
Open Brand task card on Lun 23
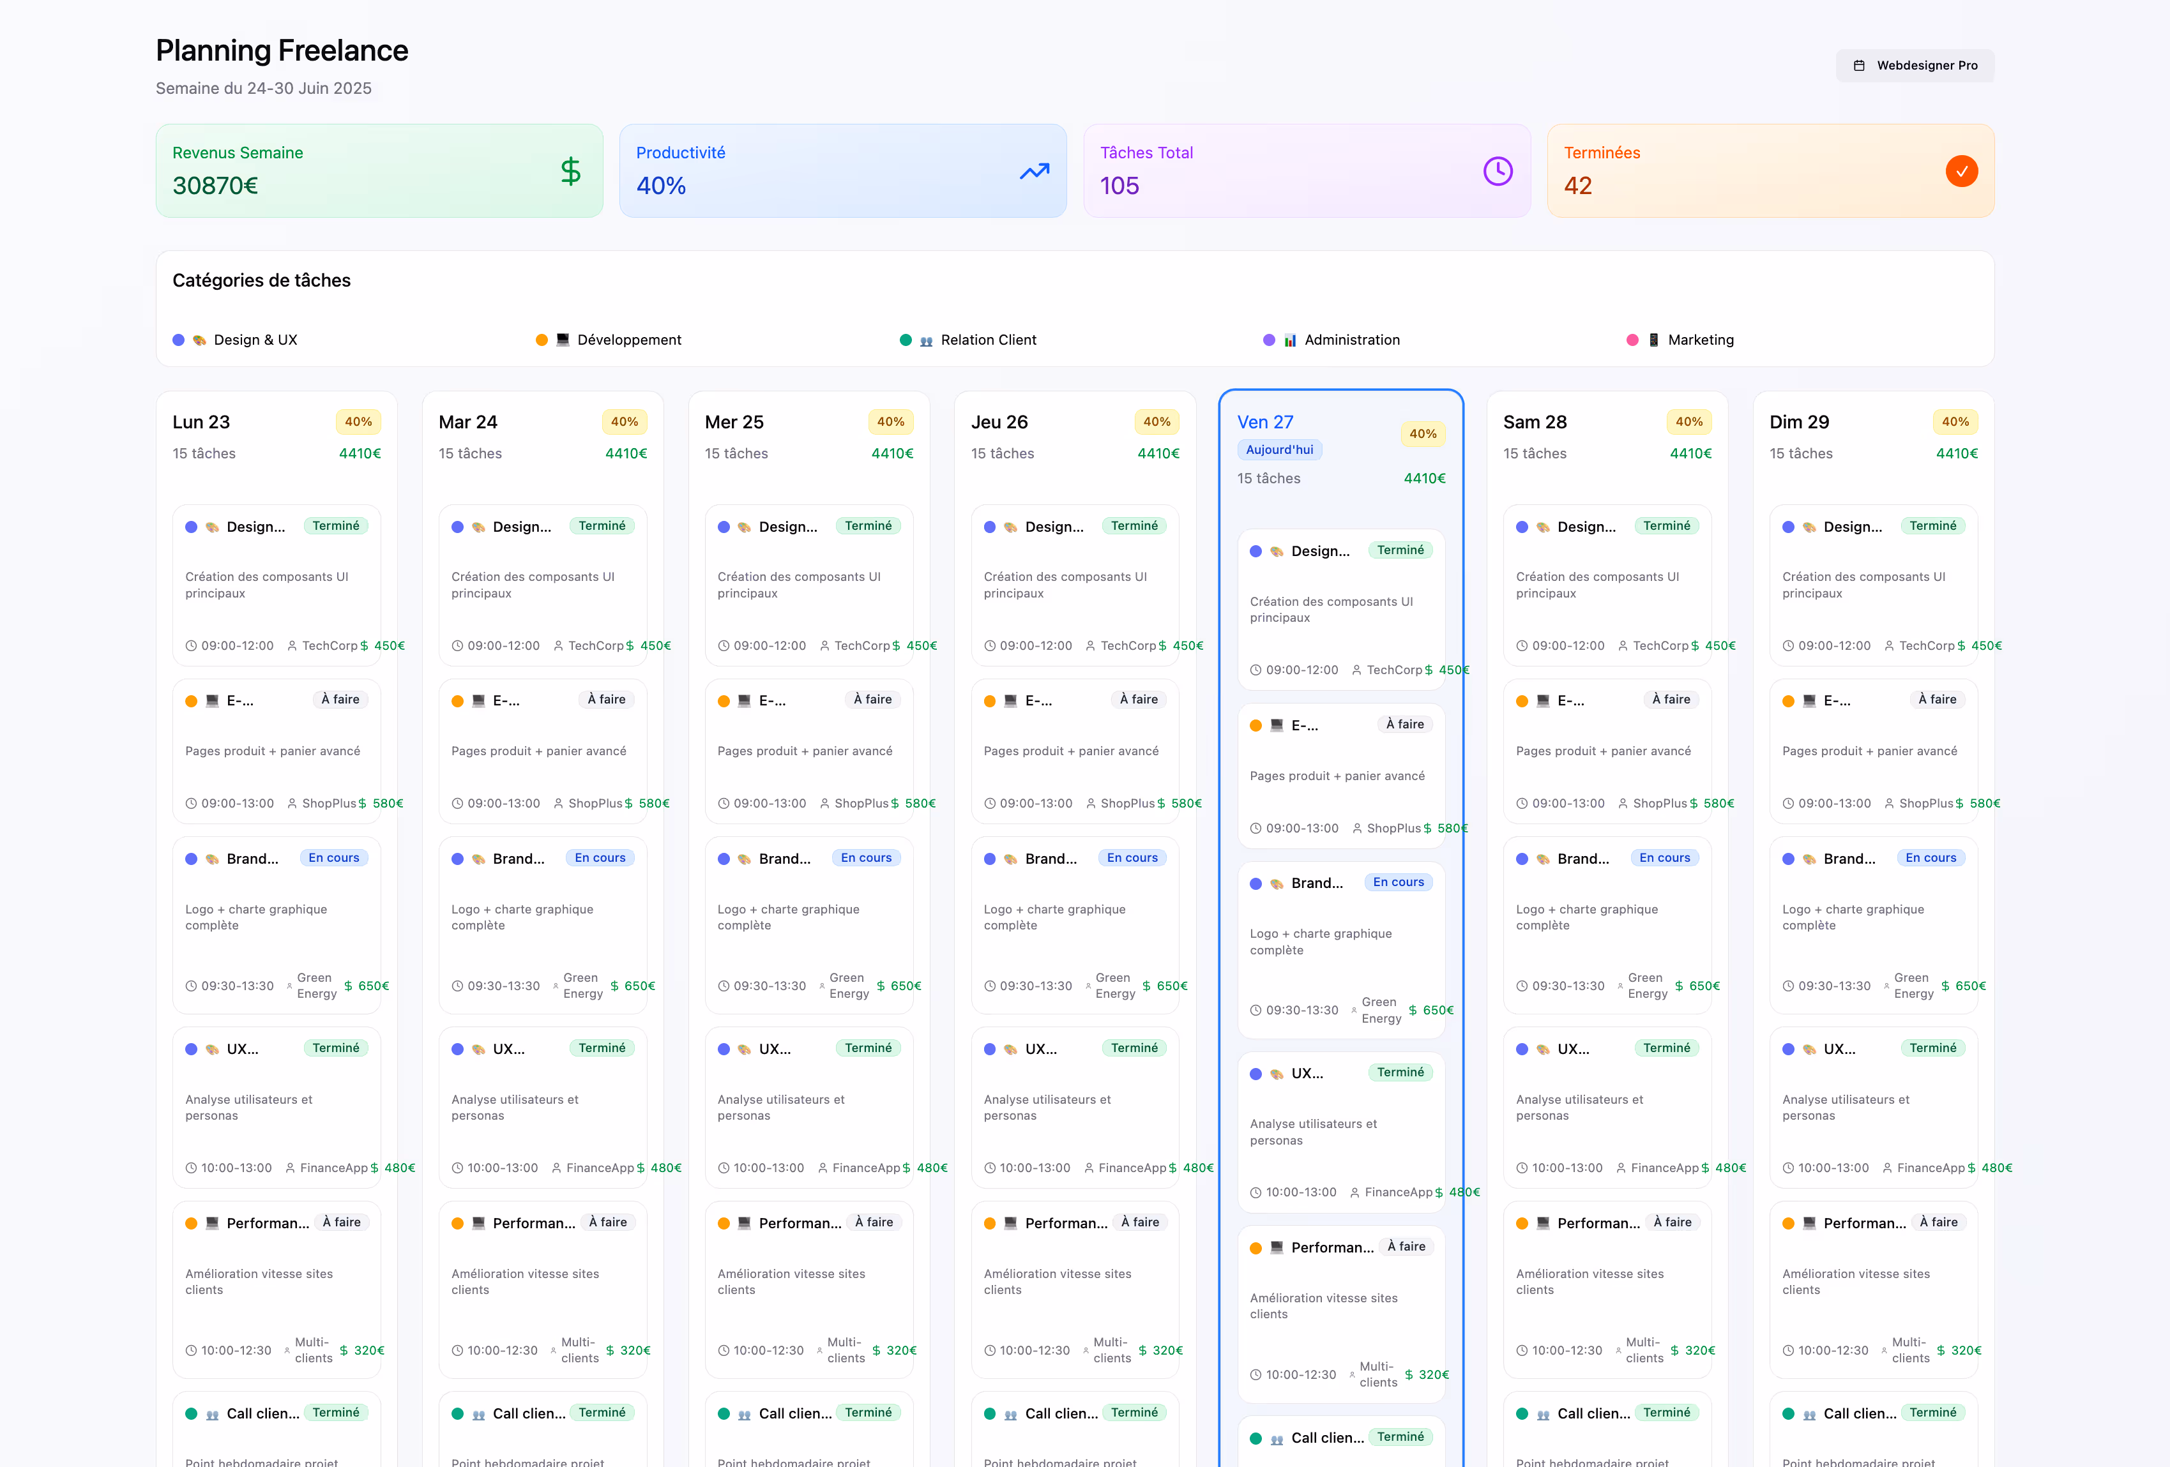[277, 926]
